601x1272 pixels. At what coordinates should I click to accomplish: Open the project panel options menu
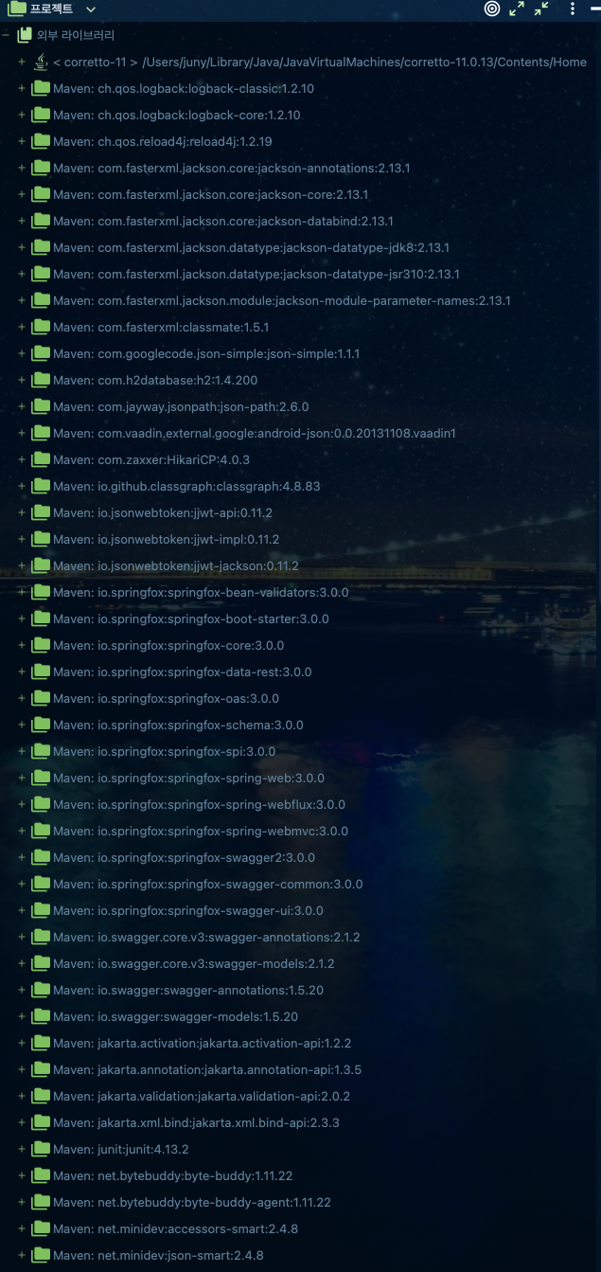point(573,9)
